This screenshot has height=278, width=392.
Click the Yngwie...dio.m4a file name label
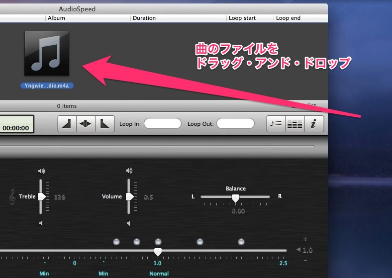click(47, 86)
